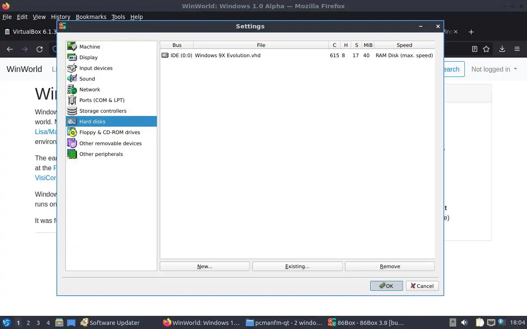Open the Firefox Help menu
The image size is (527, 329).
pos(136,17)
